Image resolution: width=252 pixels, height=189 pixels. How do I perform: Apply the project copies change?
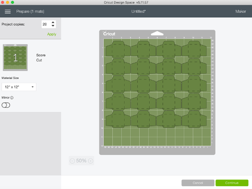pyautogui.click(x=52, y=34)
